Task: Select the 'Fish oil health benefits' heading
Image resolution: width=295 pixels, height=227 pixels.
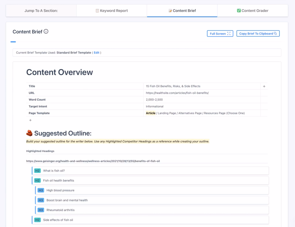Action: point(58,181)
